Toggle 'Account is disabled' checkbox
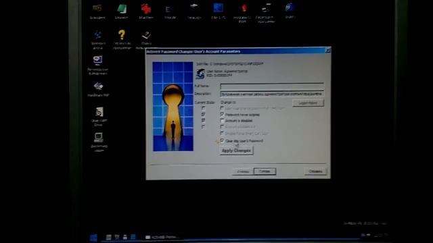433x243 pixels. pos(222,121)
